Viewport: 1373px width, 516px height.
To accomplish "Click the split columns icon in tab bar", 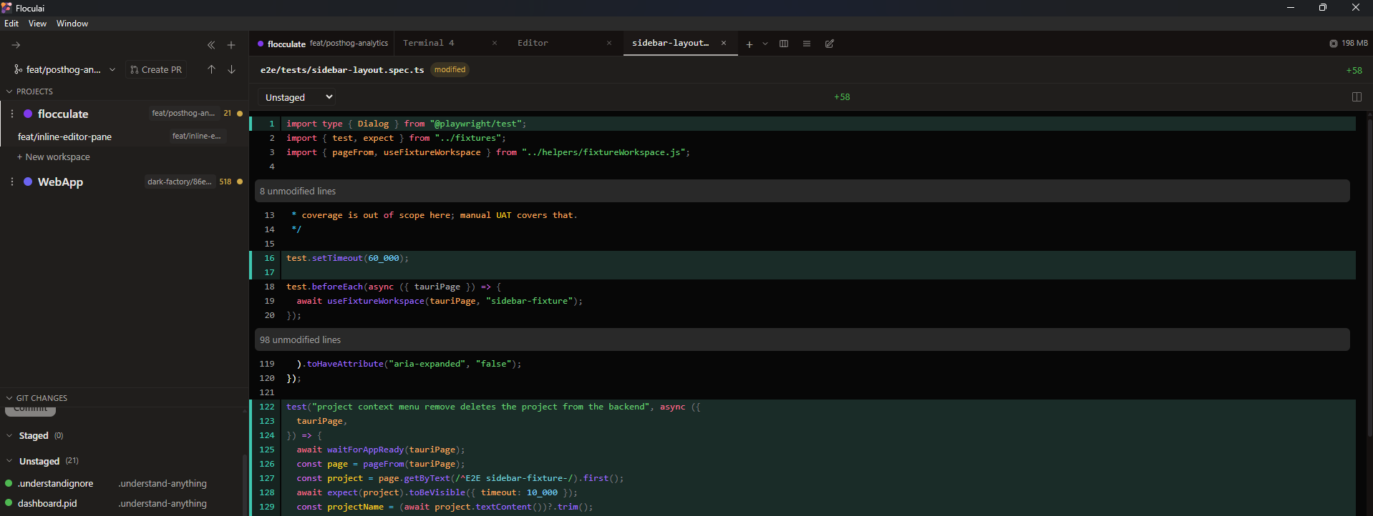I will [x=784, y=44].
